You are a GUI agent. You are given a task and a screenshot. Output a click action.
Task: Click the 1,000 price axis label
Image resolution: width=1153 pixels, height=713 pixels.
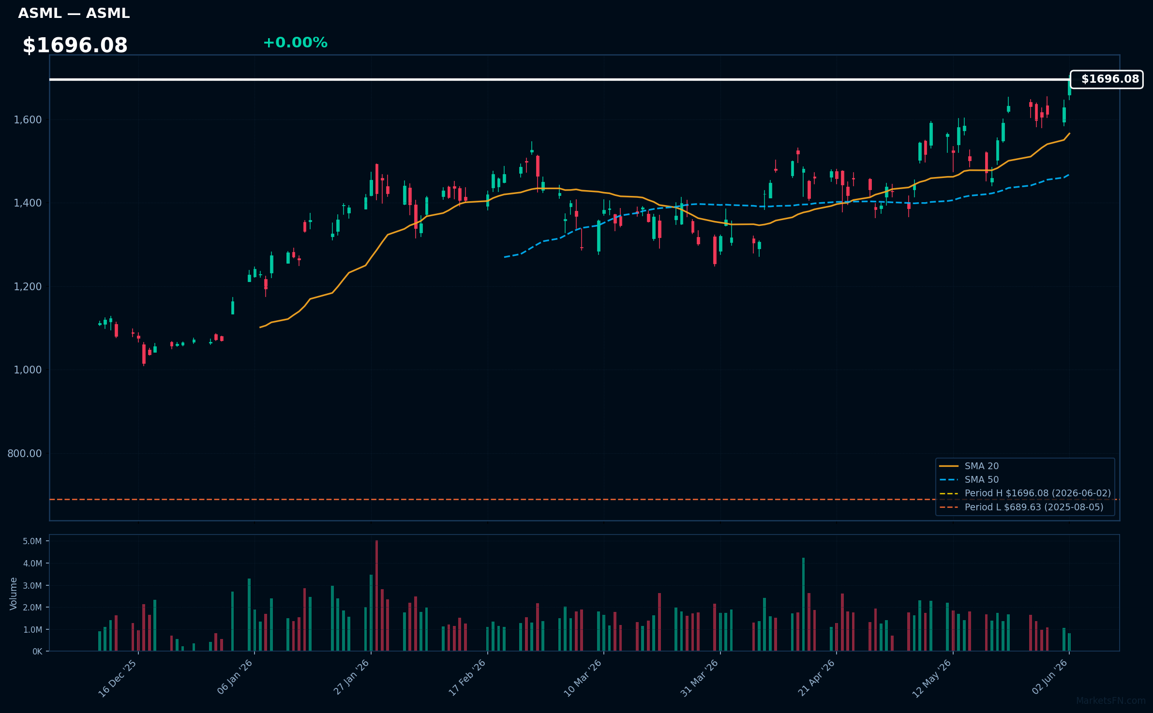(28, 370)
